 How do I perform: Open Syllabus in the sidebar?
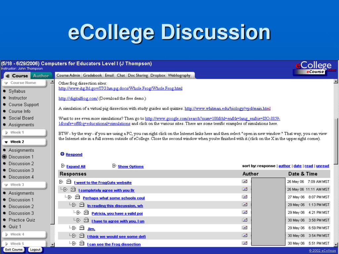coord(17,91)
